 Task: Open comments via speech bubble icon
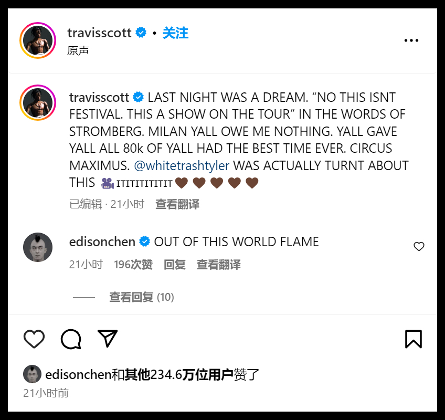(x=71, y=339)
